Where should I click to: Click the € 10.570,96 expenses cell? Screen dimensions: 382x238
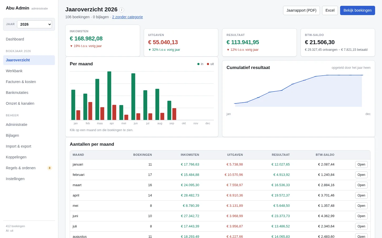pyautogui.click(x=234, y=175)
